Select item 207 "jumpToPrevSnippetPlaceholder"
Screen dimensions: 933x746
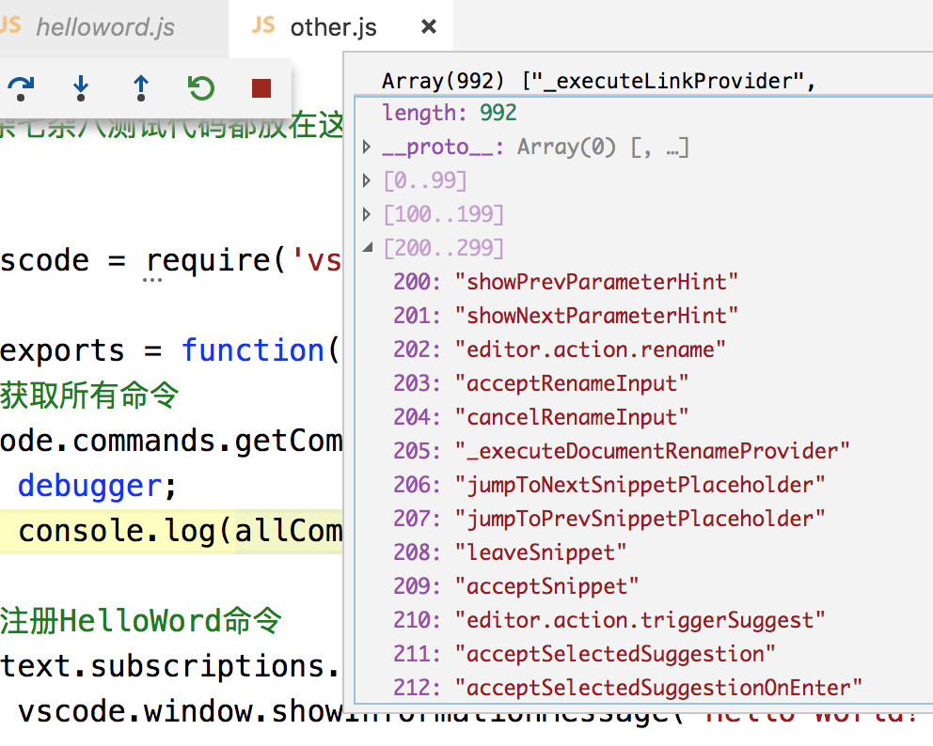point(609,519)
